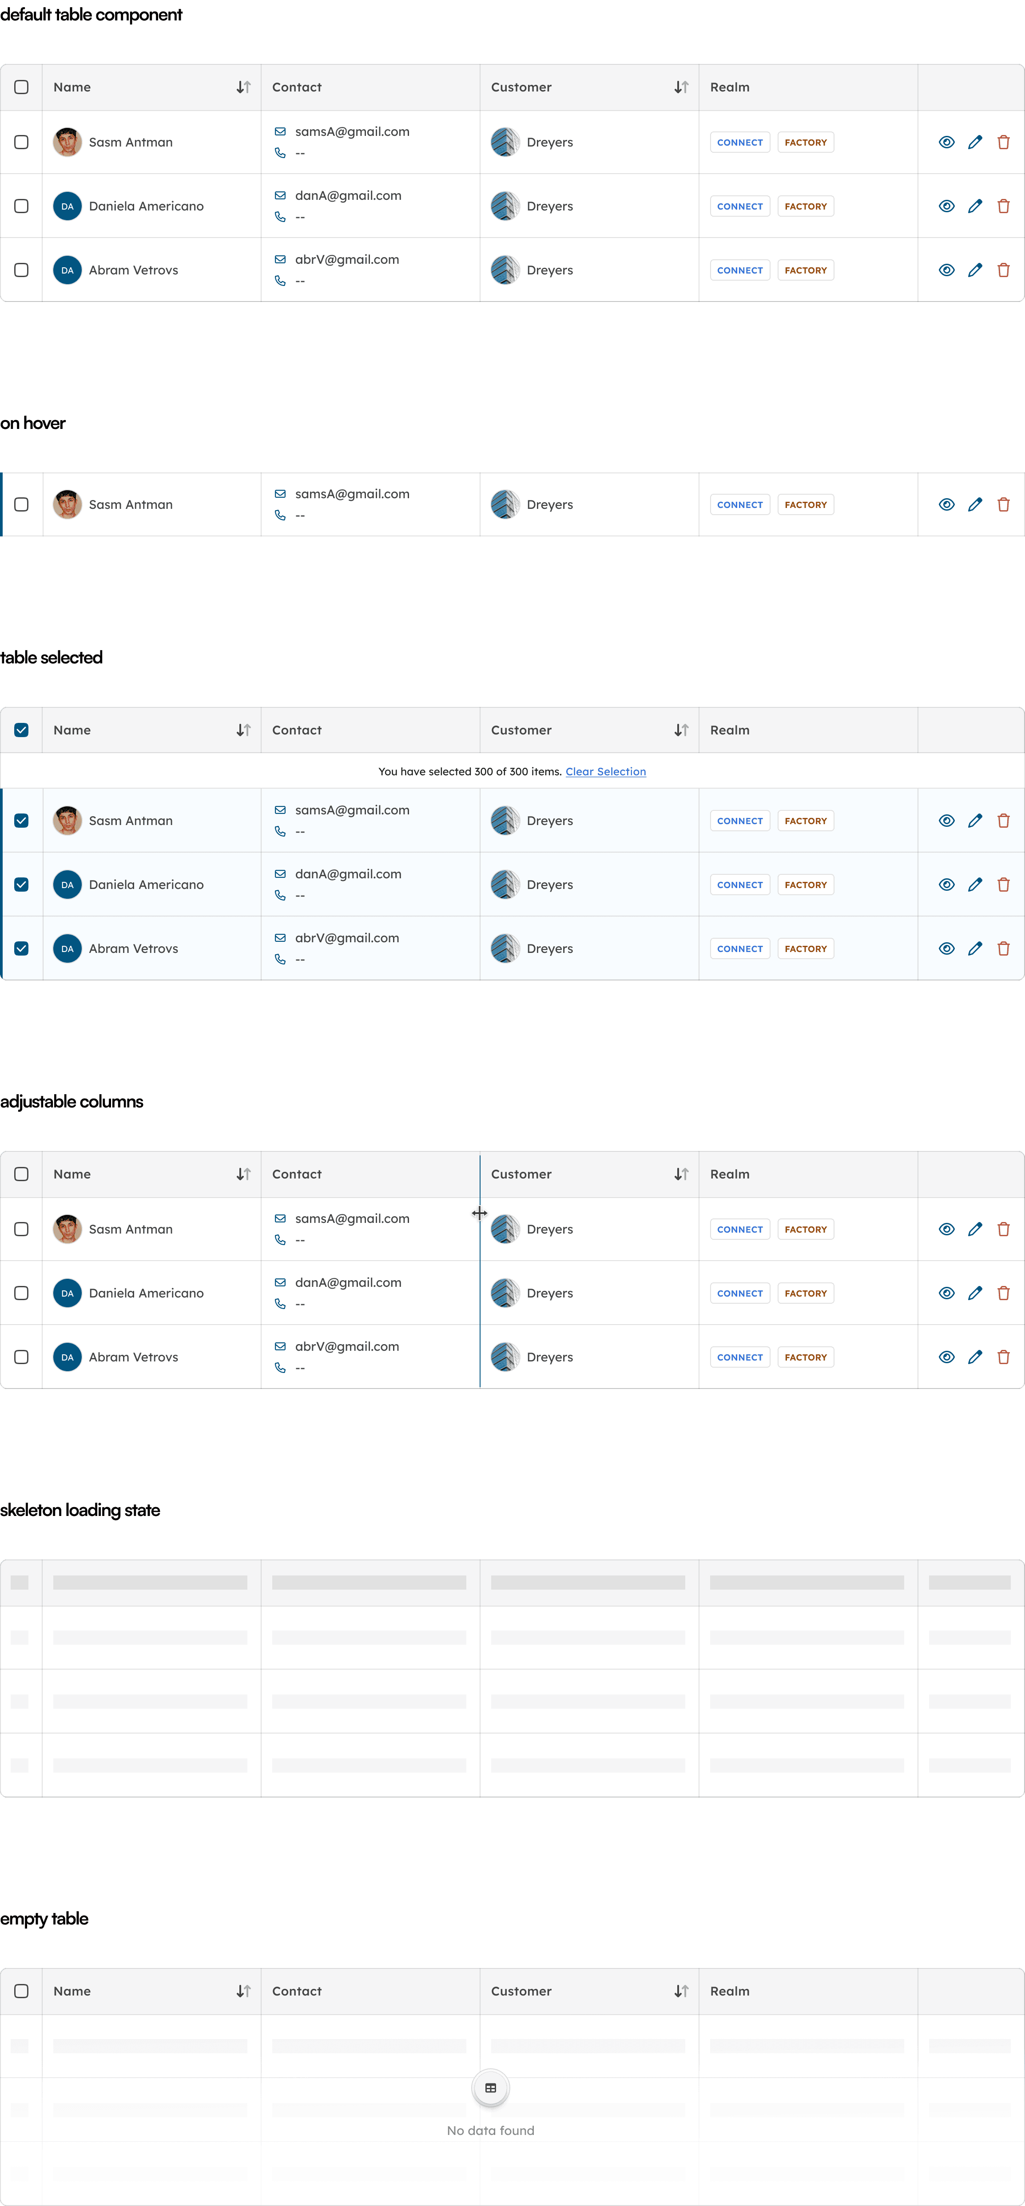Click trash icon in on hover row
The width and height of the screenshot is (1025, 2206).
[1003, 504]
